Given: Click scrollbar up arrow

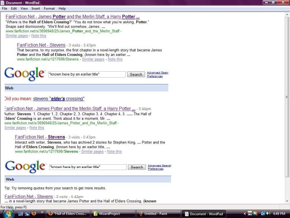Looking at the screenshot, I should pos(287,14).
